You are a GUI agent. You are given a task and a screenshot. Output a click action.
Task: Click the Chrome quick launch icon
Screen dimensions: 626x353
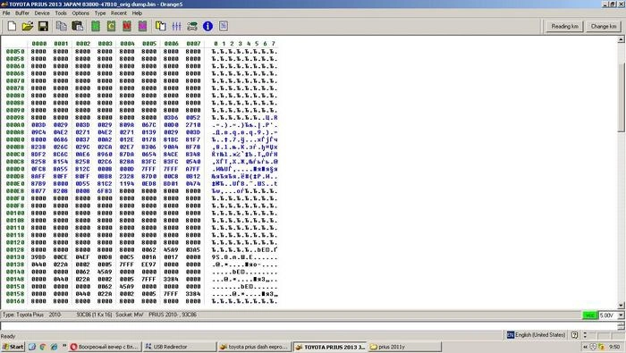pos(43,347)
